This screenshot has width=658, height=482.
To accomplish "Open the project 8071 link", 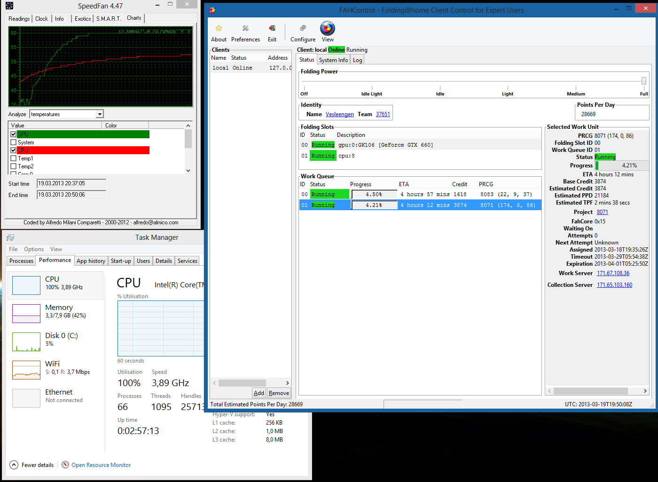I will click(x=602, y=212).
